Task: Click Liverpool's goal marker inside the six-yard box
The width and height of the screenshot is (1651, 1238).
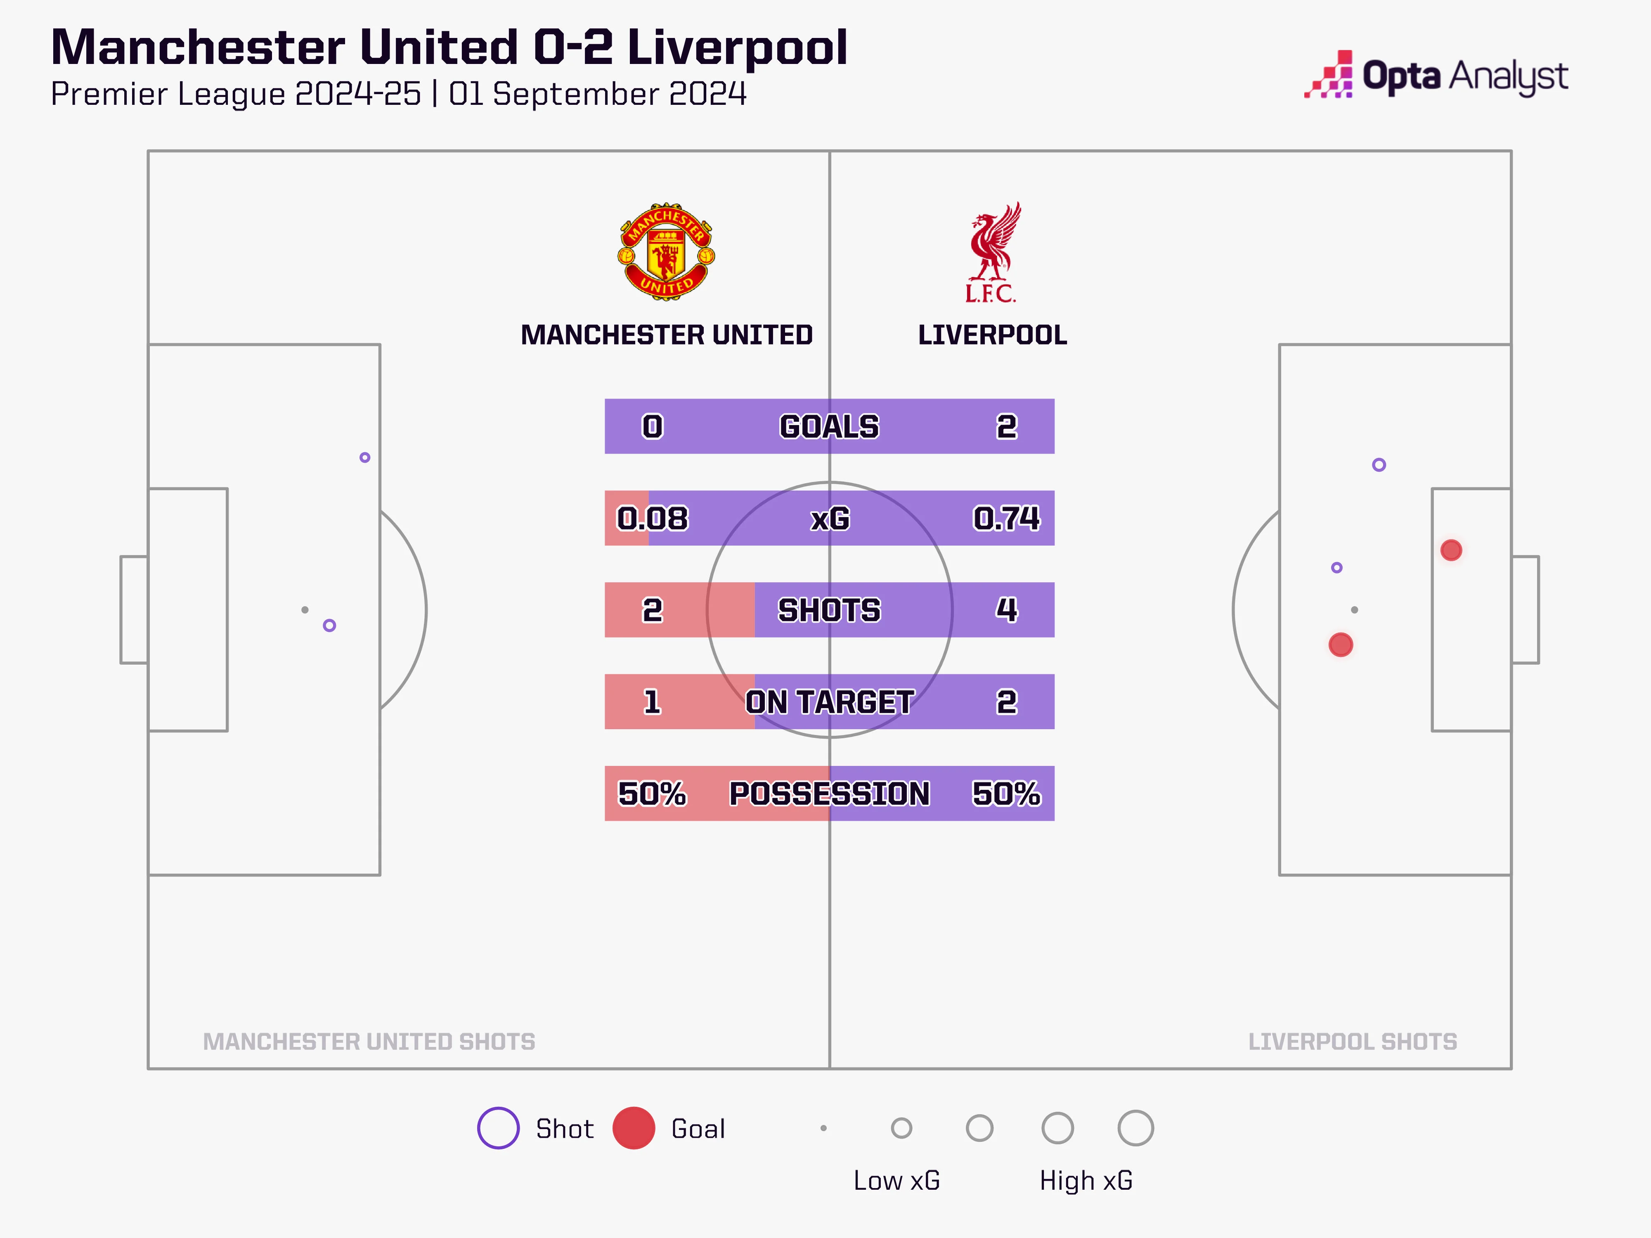Action: (1450, 550)
